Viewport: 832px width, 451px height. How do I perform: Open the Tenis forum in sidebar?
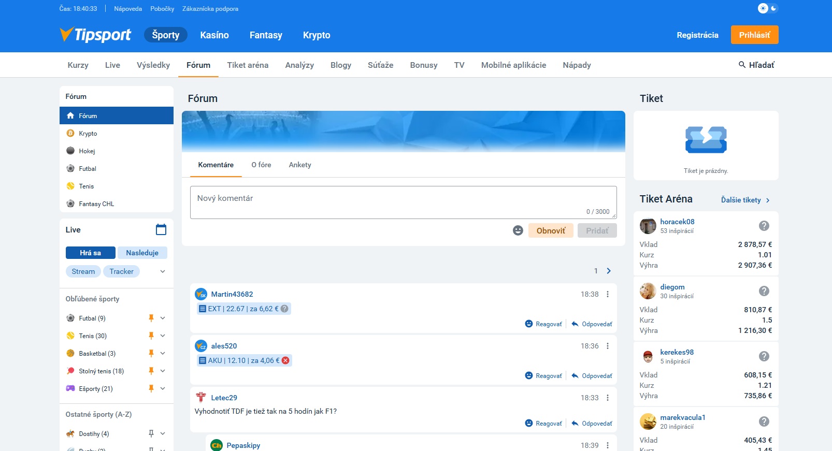[117, 186]
